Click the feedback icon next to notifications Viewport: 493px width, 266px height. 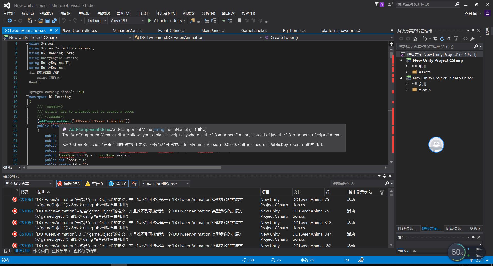tap(391, 4)
